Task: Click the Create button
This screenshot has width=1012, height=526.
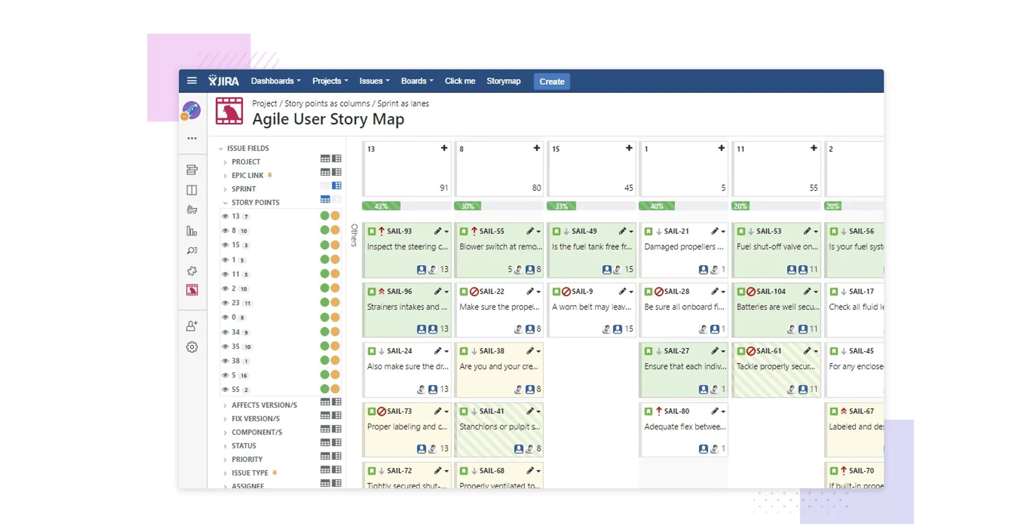Action: [x=551, y=81]
